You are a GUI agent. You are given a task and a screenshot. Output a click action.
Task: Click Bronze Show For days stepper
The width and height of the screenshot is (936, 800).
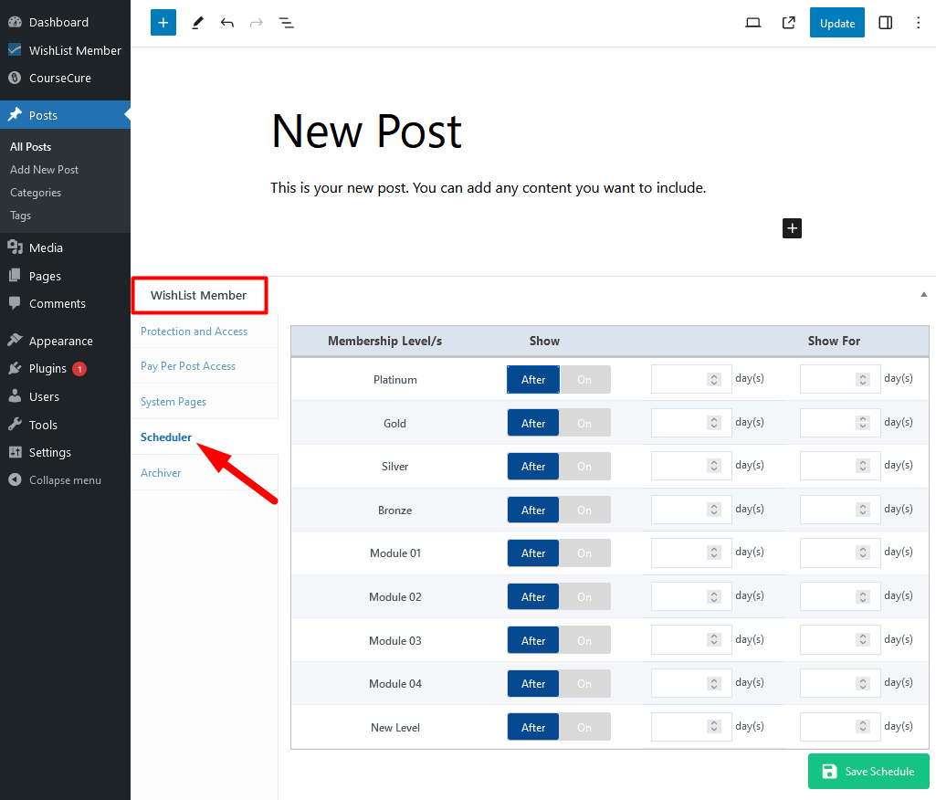click(863, 510)
